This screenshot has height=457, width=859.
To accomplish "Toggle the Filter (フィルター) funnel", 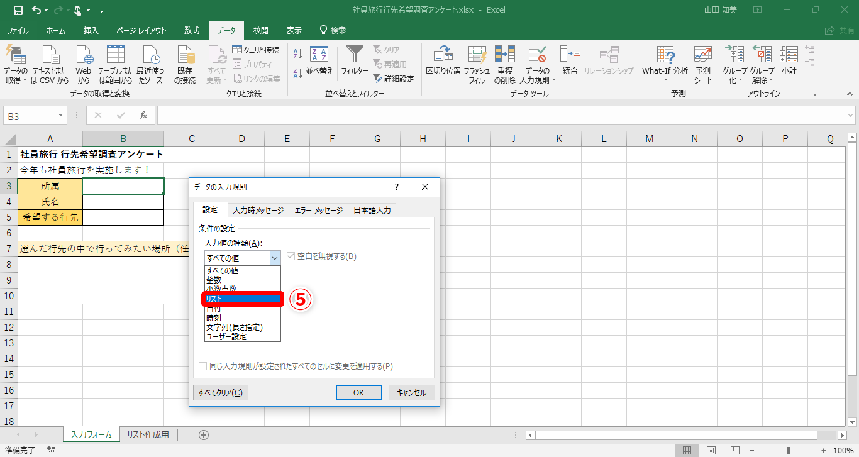I will pos(355,62).
